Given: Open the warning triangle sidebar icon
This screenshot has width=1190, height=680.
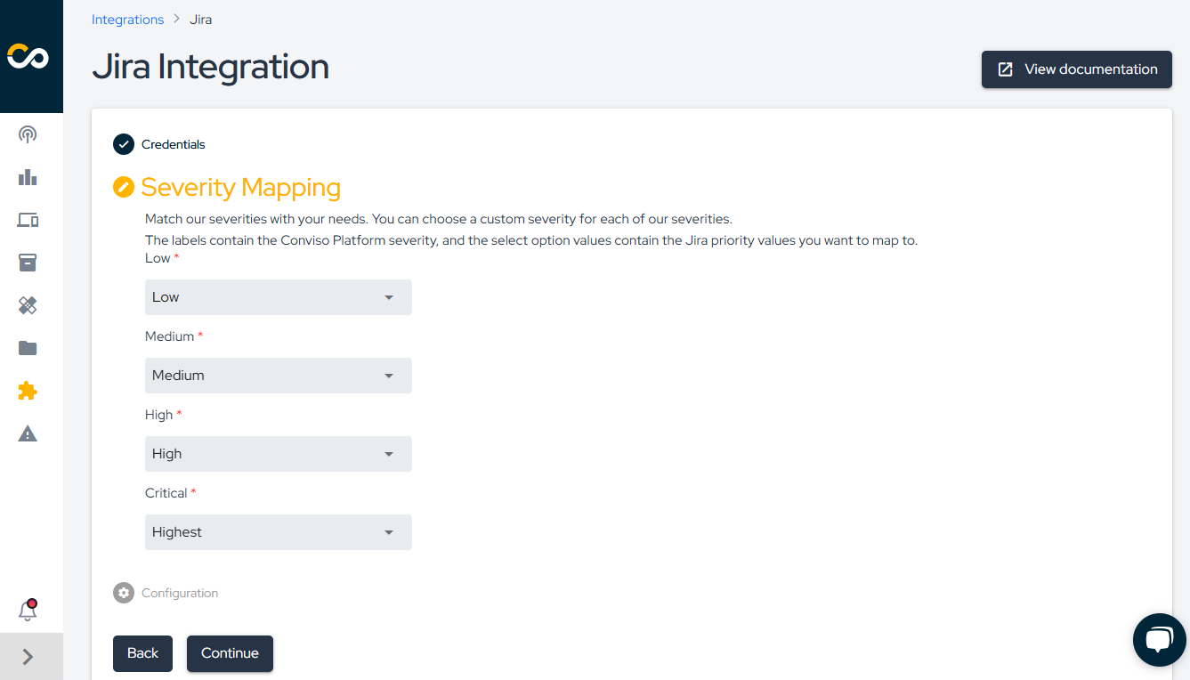Looking at the screenshot, I should coord(28,433).
